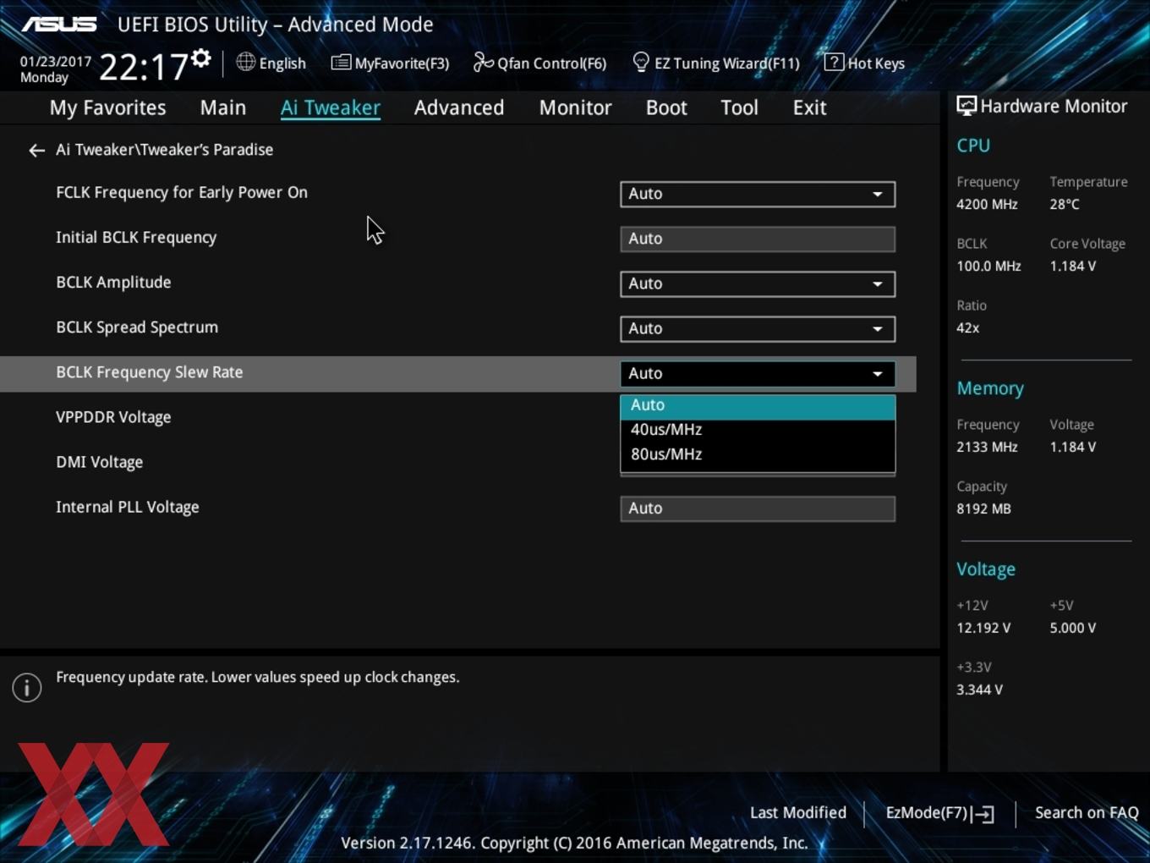The width and height of the screenshot is (1150, 863).
Task: Click the +5V reading 5.000 V
Action: click(1073, 629)
